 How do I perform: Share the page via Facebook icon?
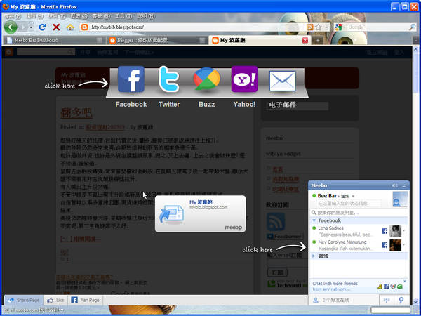click(131, 79)
